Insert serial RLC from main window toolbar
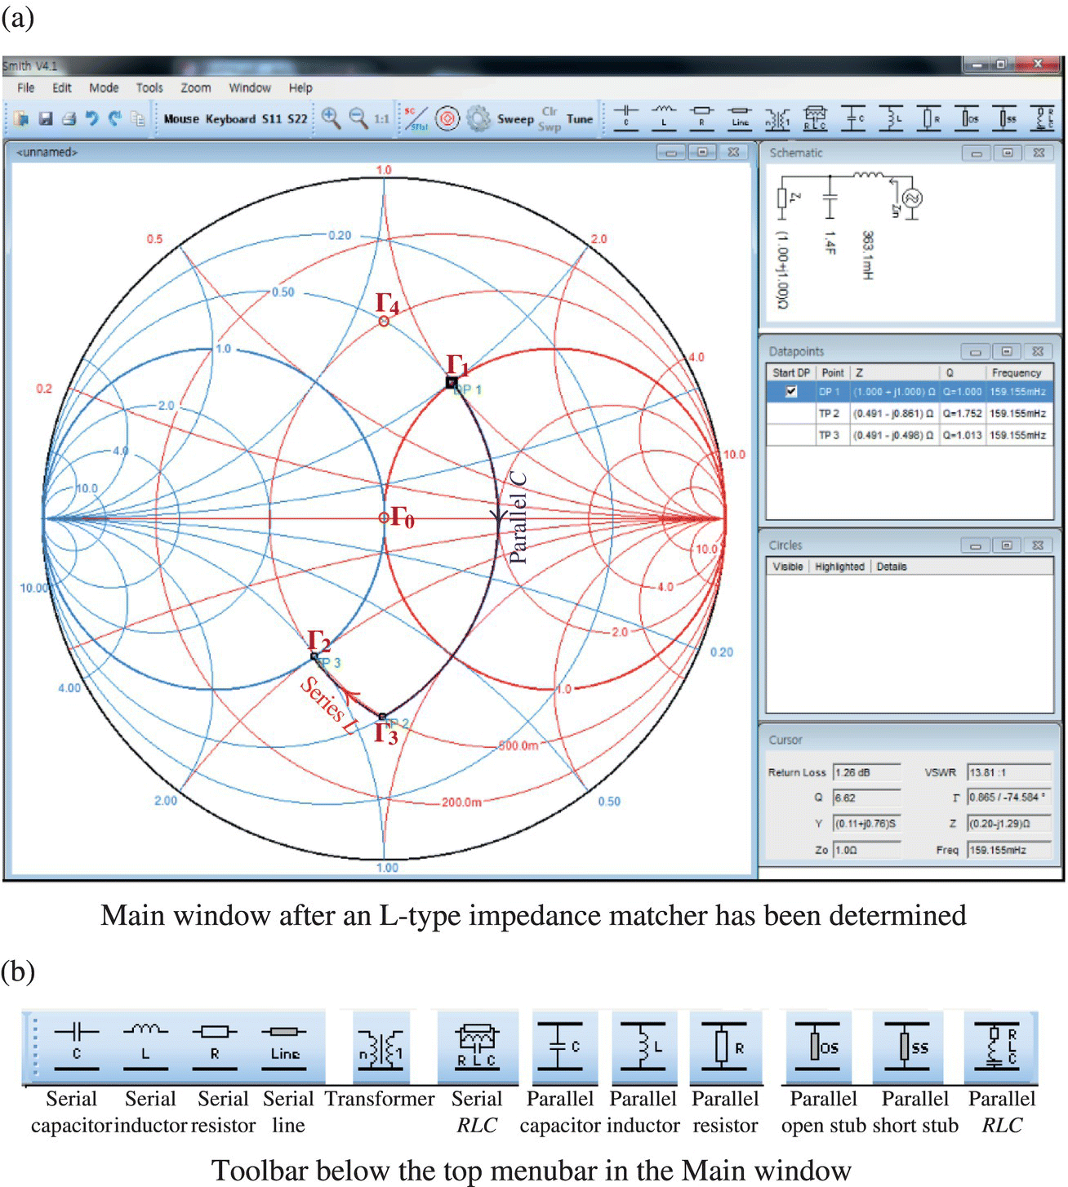The height and width of the screenshot is (1187, 1068). click(815, 119)
